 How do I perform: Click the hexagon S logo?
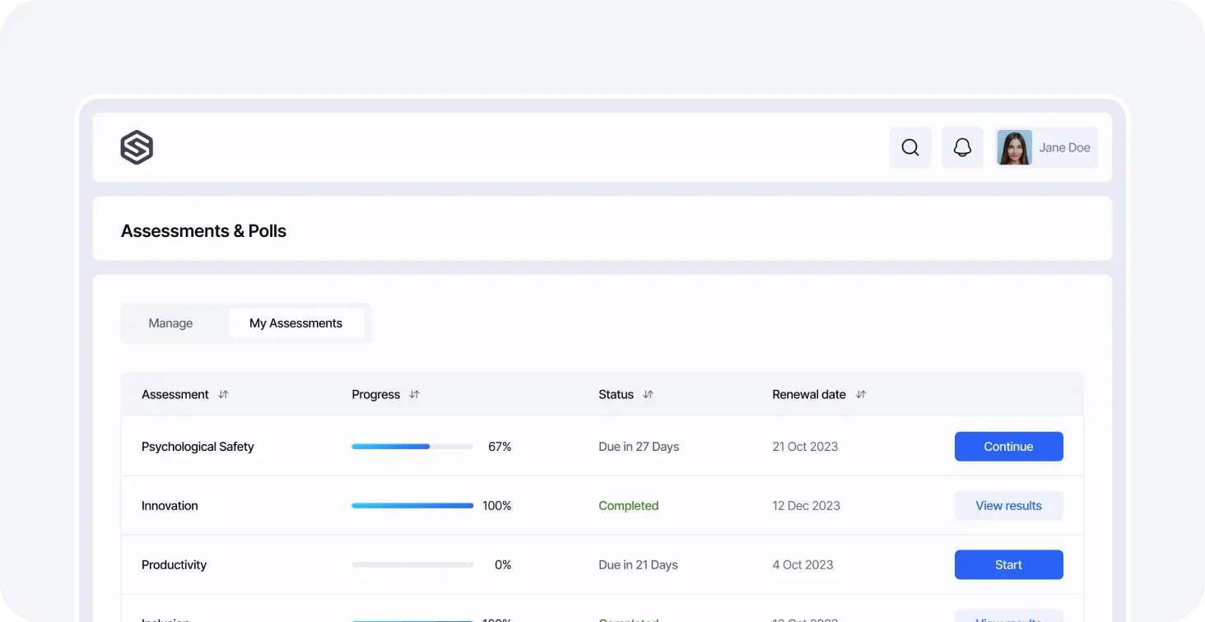137,147
